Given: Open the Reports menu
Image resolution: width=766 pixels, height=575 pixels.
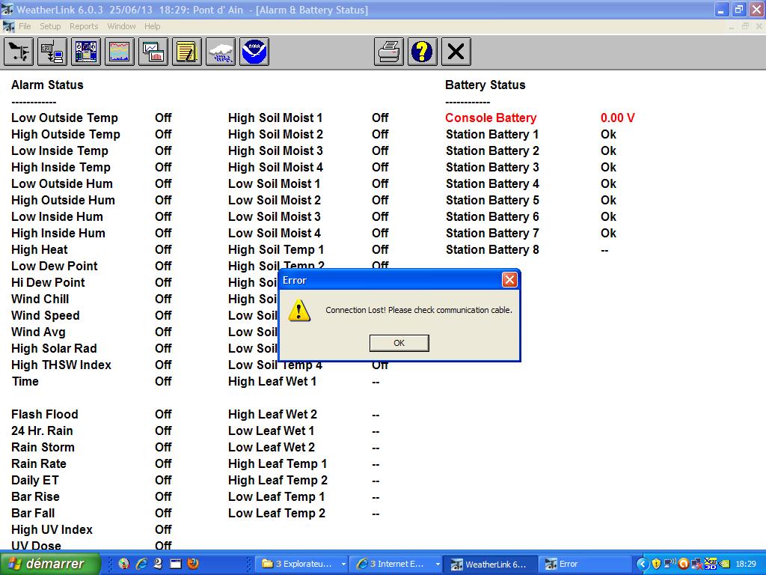Looking at the screenshot, I should point(84,26).
